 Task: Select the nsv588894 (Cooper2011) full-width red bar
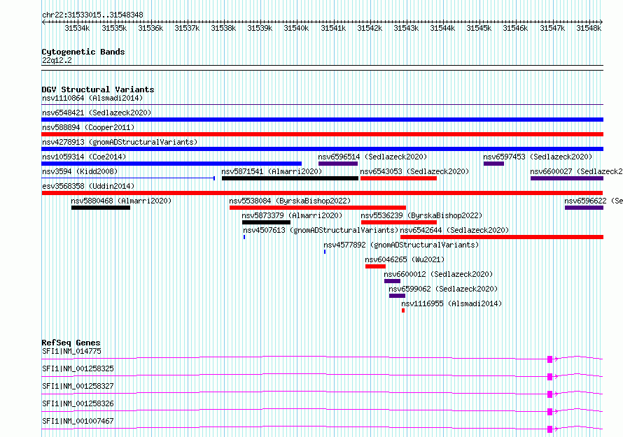tap(322, 134)
